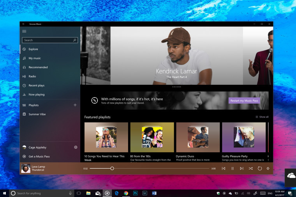Toggle shuffle playback
Viewport: 296px width, 197px height.
point(250,169)
